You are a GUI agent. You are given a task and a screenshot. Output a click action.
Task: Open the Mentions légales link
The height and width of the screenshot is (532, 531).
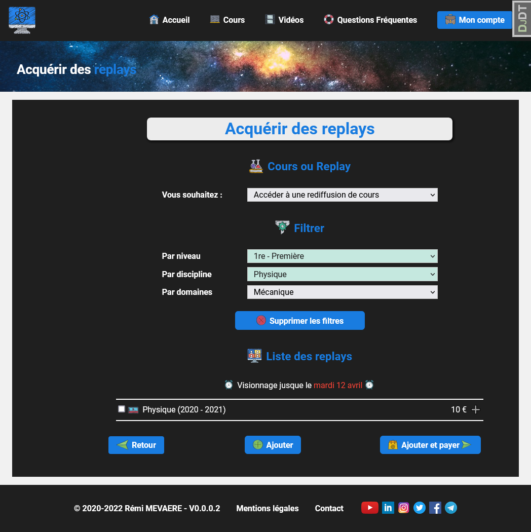tap(268, 508)
